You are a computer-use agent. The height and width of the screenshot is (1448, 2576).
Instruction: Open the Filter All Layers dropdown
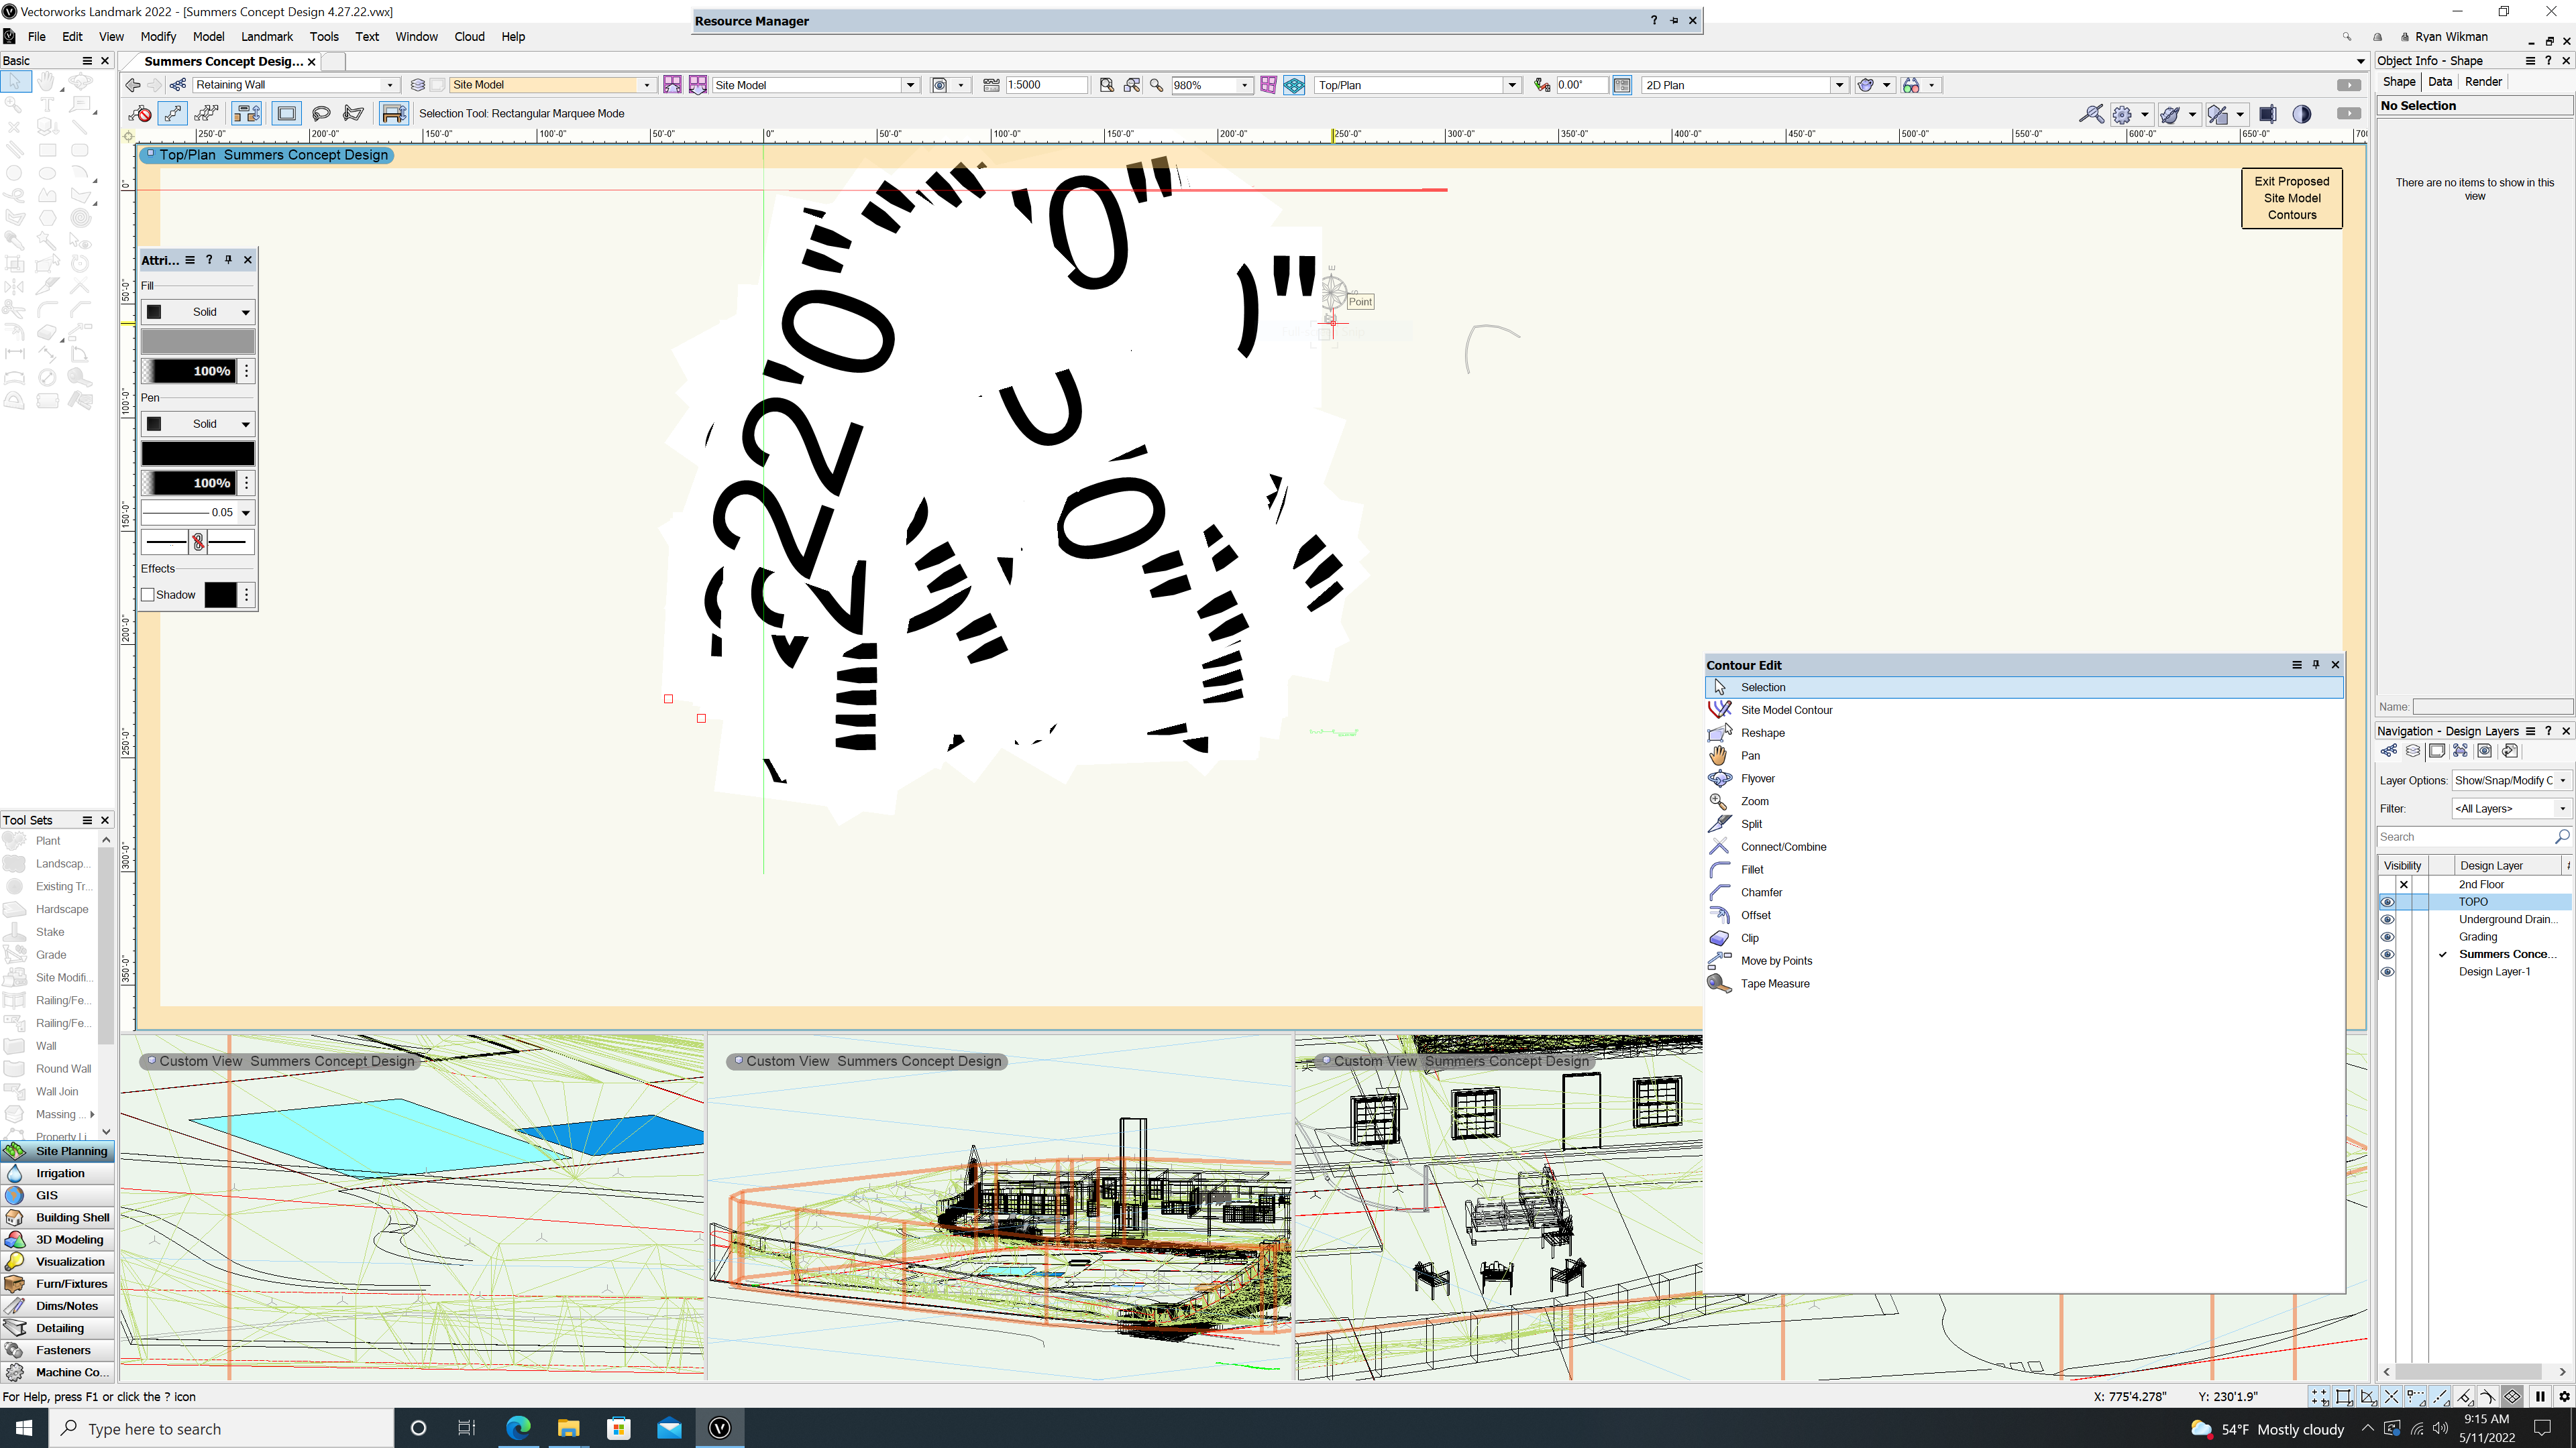click(x=2511, y=808)
